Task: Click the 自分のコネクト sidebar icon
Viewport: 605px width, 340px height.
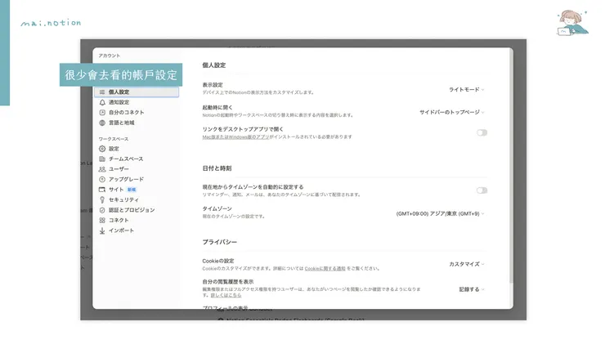Action: click(102, 112)
